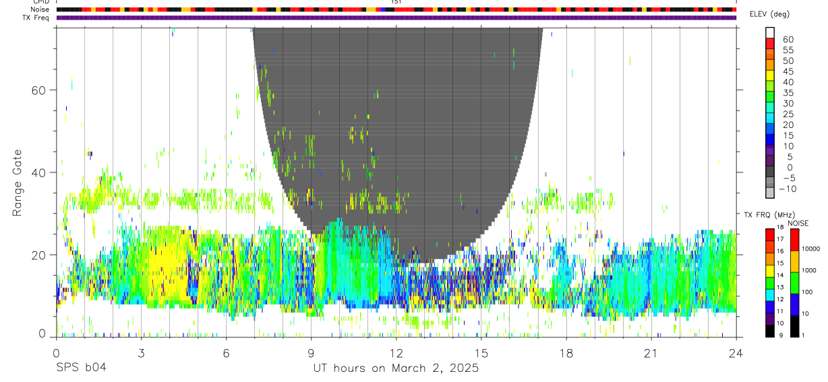
Task: Click the white top segment of the ELEV color bar
Action: (769, 31)
